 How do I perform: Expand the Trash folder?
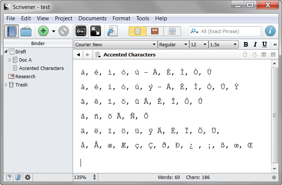pos(6,85)
